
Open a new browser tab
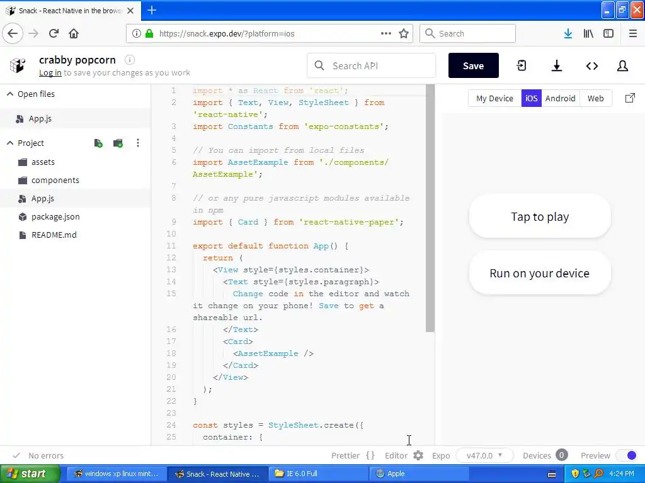click(152, 10)
